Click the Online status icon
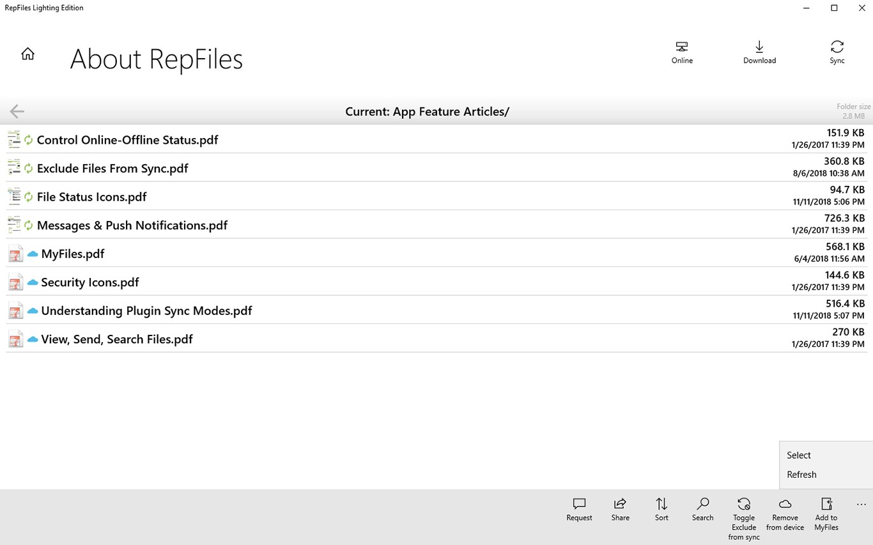This screenshot has width=873, height=545. click(682, 47)
